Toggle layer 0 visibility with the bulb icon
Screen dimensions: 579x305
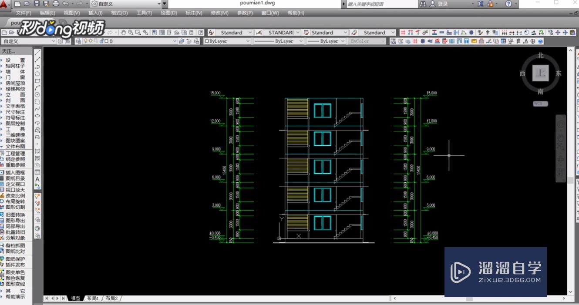click(x=86, y=40)
